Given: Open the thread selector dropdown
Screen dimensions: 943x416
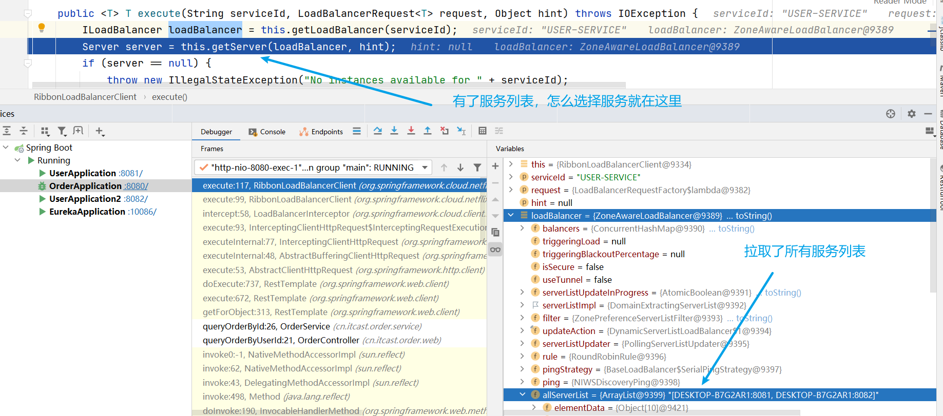Looking at the screenshot, I should tap(425, 168).
